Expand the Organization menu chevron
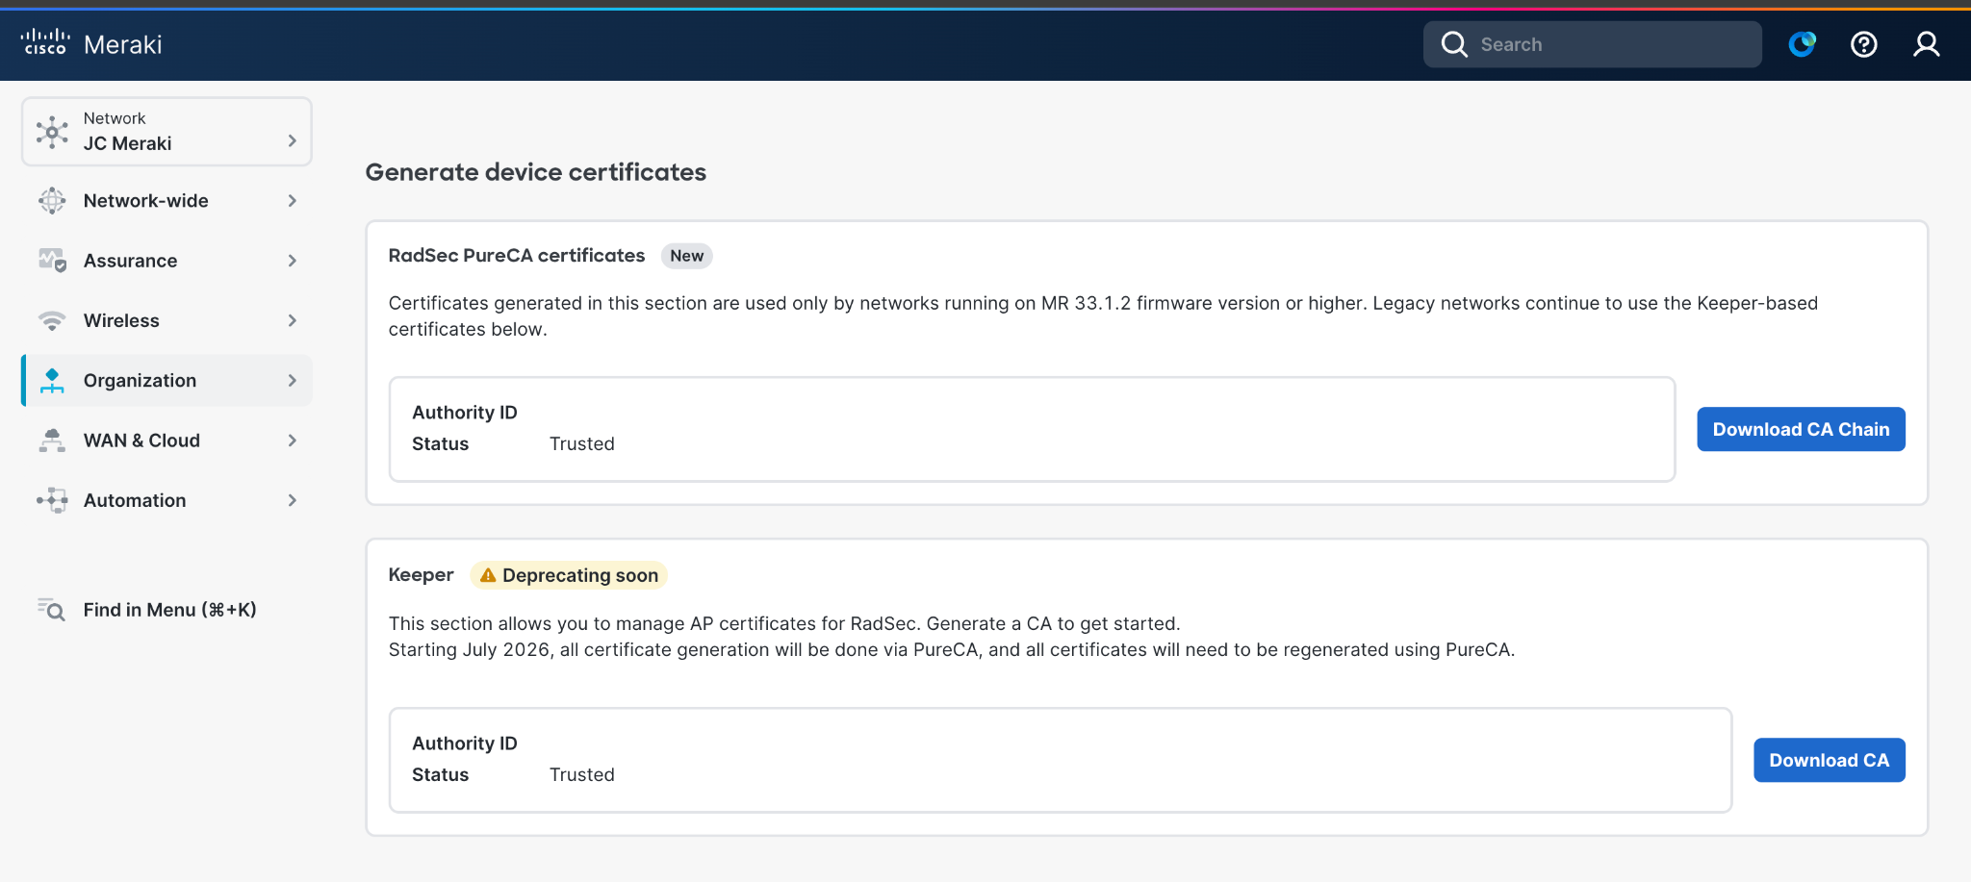The height and width of the screenshot is (882, 1971). click(293, 381)
